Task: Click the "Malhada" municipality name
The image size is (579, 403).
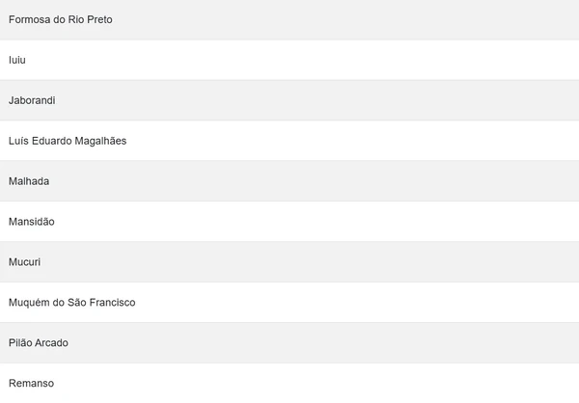Action: pyautogui.click(x=29, y=181)
